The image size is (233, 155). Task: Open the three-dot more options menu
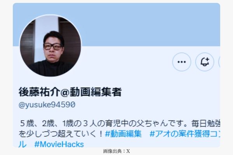(182, 62)
